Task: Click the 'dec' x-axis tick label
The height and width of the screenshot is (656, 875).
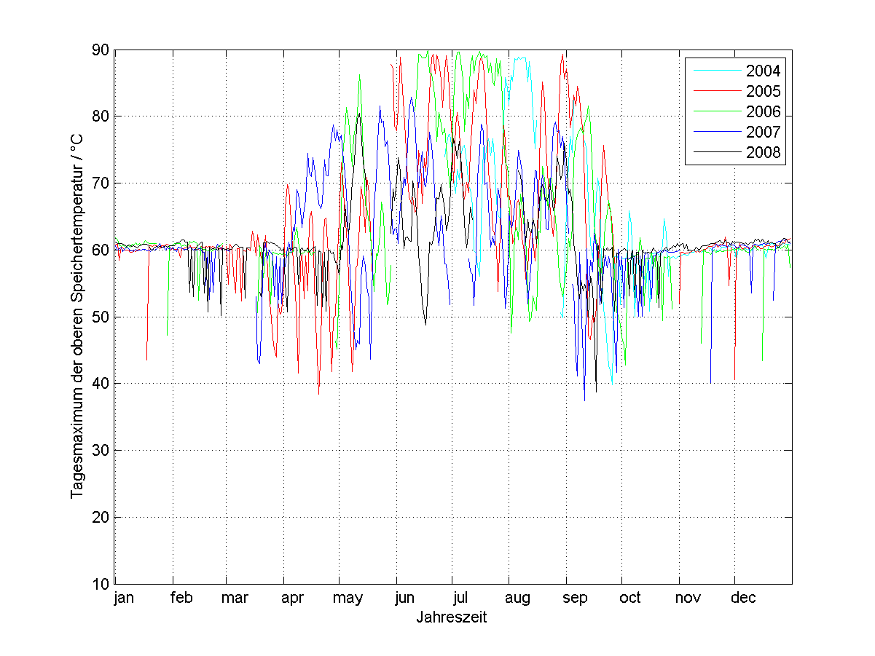Action: click(743, 598)
